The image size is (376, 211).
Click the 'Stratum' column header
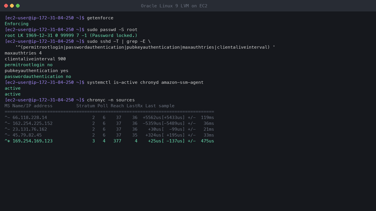[x=86, y=106]
